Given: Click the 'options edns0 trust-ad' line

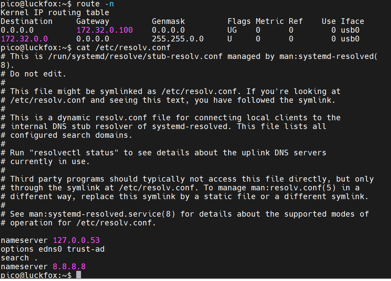Looking at the screenshot, I should 53,249.
